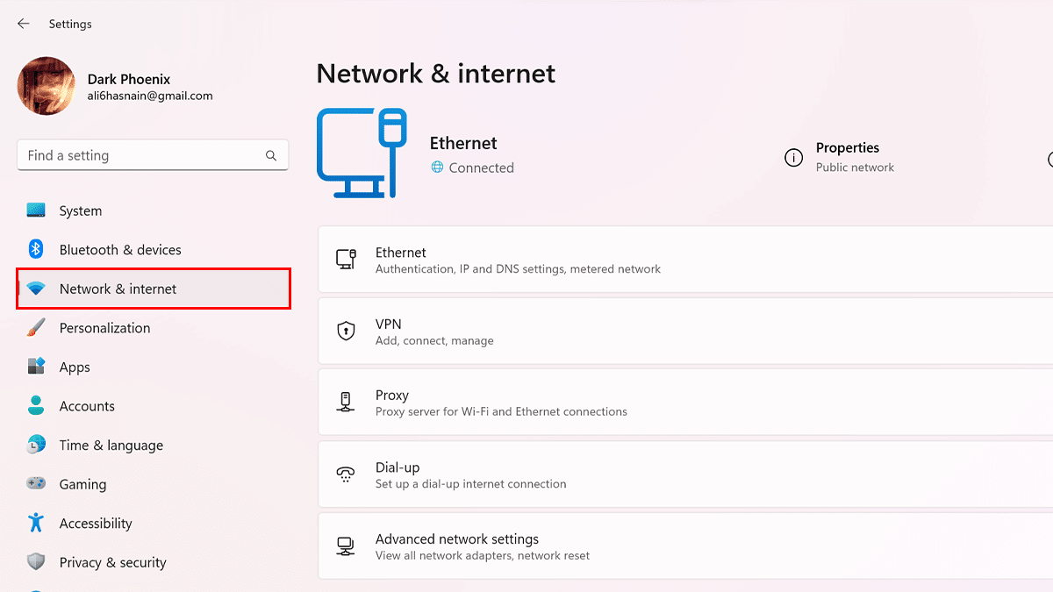Click the Personalization paintbrush icon
The image size is (1053, 592).
pos(36,328)
